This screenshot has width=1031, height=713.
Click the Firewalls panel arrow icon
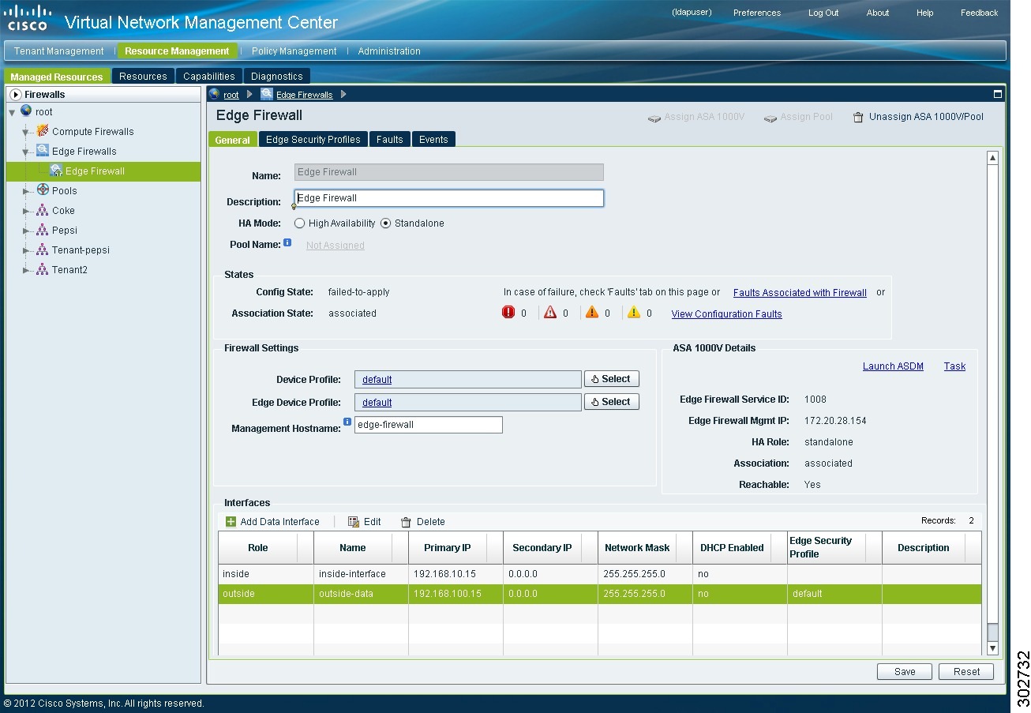coord(16,94)
